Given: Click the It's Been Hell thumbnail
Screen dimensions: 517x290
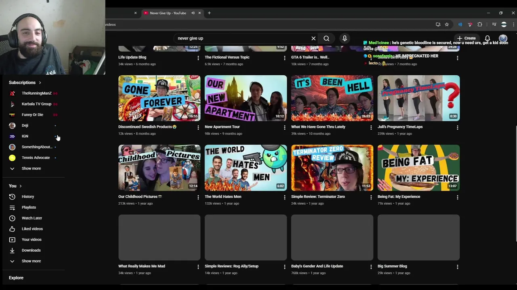Looking at the screenshot, I should pos(332,98).
